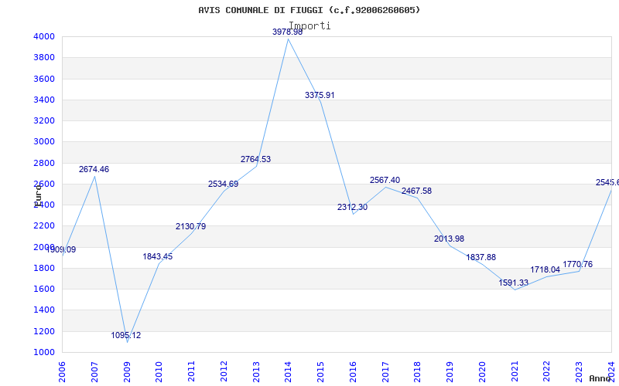Click the y-axis value 4000
This screenshot has height=386, width=619.
(44, 36)
